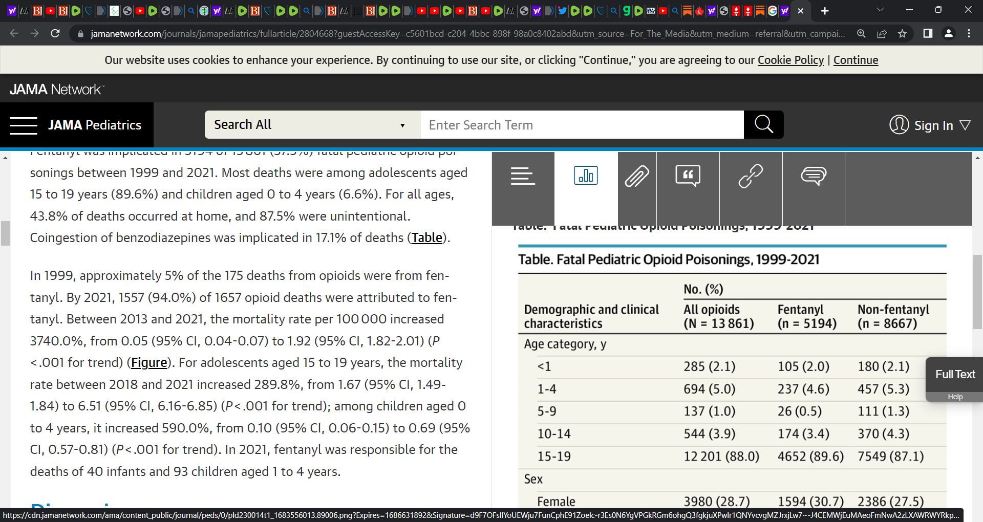
Task: Follow the Figure link in article text
Action: click(149, 363)
